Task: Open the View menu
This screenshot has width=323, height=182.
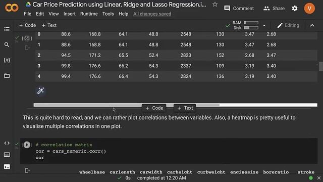Action: coord(53,14)
